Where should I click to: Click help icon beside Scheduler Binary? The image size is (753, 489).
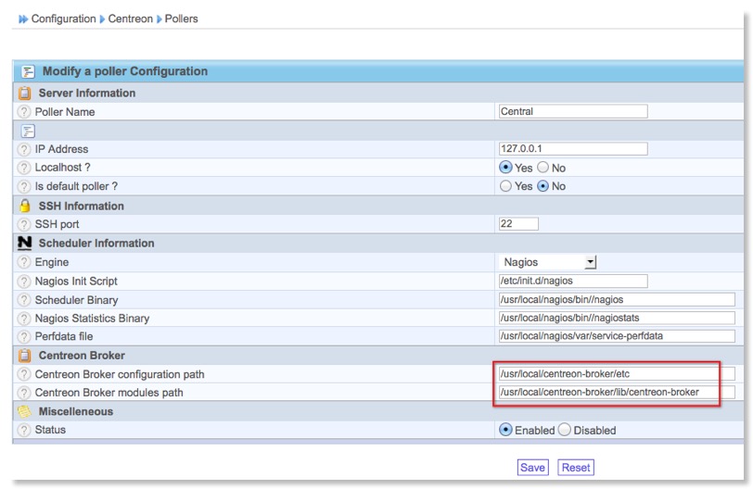pyautogui.click(x=24, y=300)
